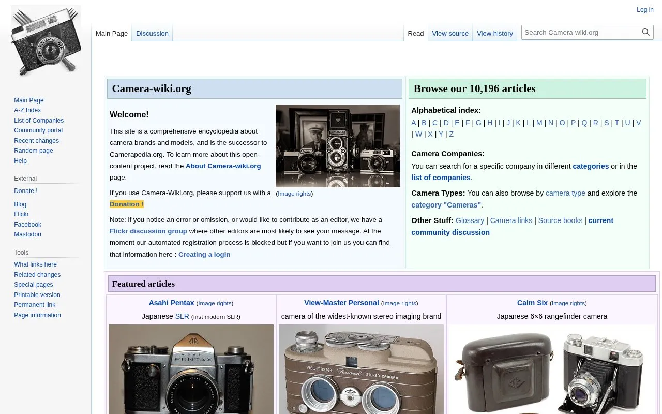
Task: Open Special pages
Action: [34, 285]
